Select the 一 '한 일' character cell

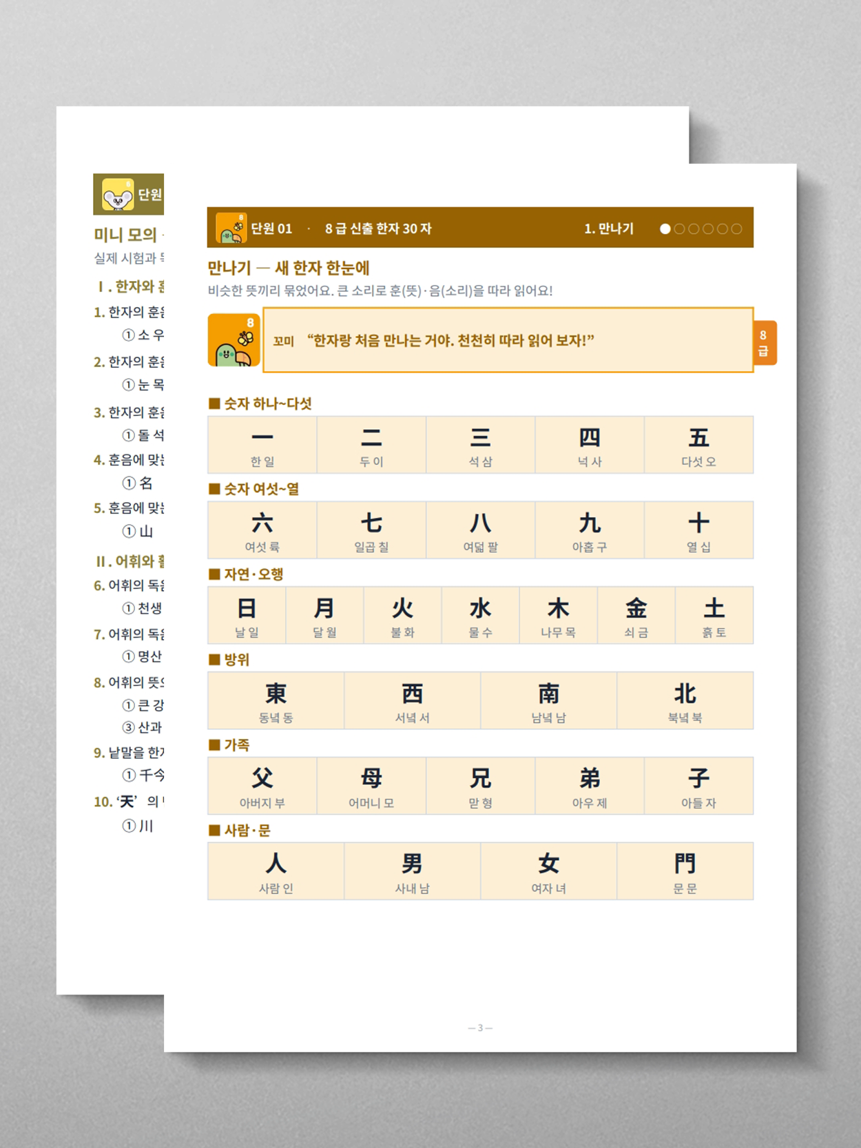tap(262, 445)
